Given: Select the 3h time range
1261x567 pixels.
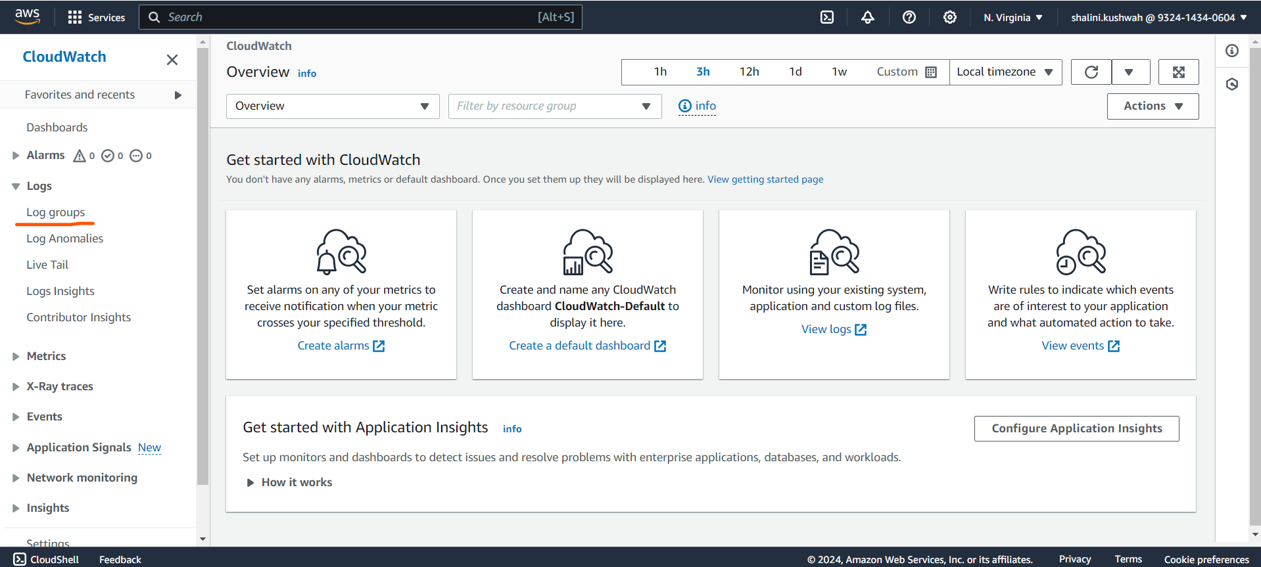Looking at the screenshot, I should [x=703, y=72].
